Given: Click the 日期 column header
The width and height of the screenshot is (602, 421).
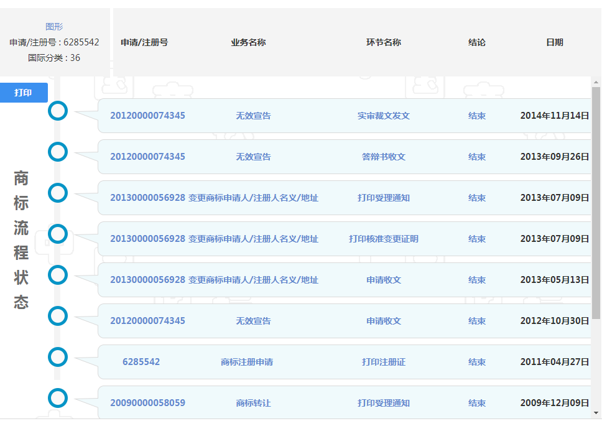Looking at the screenshot, I should pos(555,43).
